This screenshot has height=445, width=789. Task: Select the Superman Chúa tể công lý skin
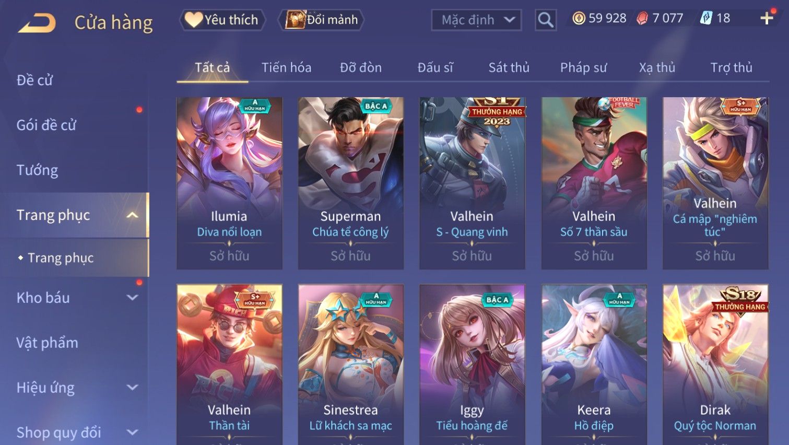tap(350, 183)
